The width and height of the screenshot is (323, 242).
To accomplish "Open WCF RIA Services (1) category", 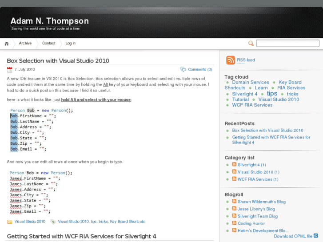I will coord(258,179).
